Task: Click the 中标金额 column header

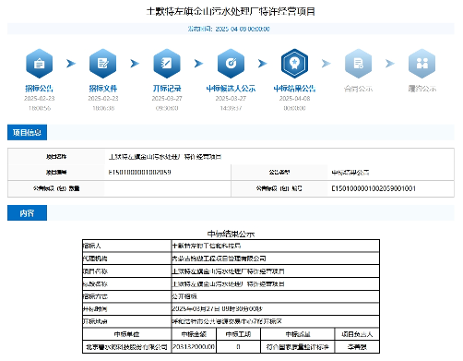Action: click(x=194, y=334)
